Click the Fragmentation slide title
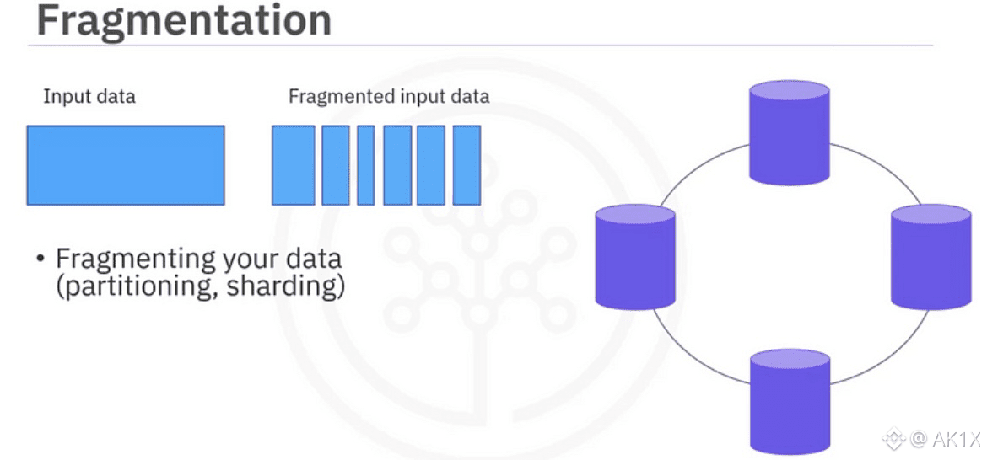987x460 pixels. tap(184, 20)
